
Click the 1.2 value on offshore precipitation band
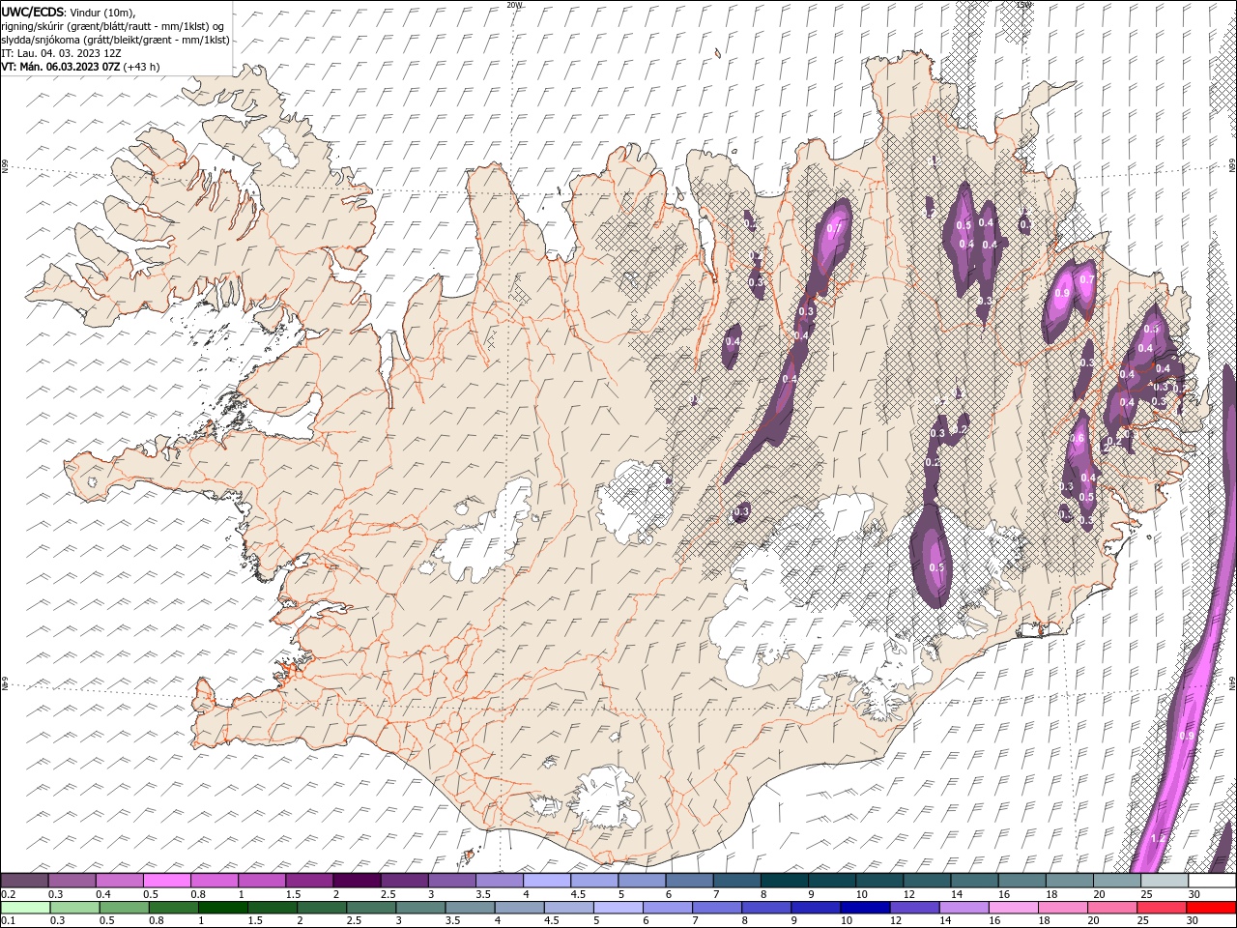pos(1159,838)
